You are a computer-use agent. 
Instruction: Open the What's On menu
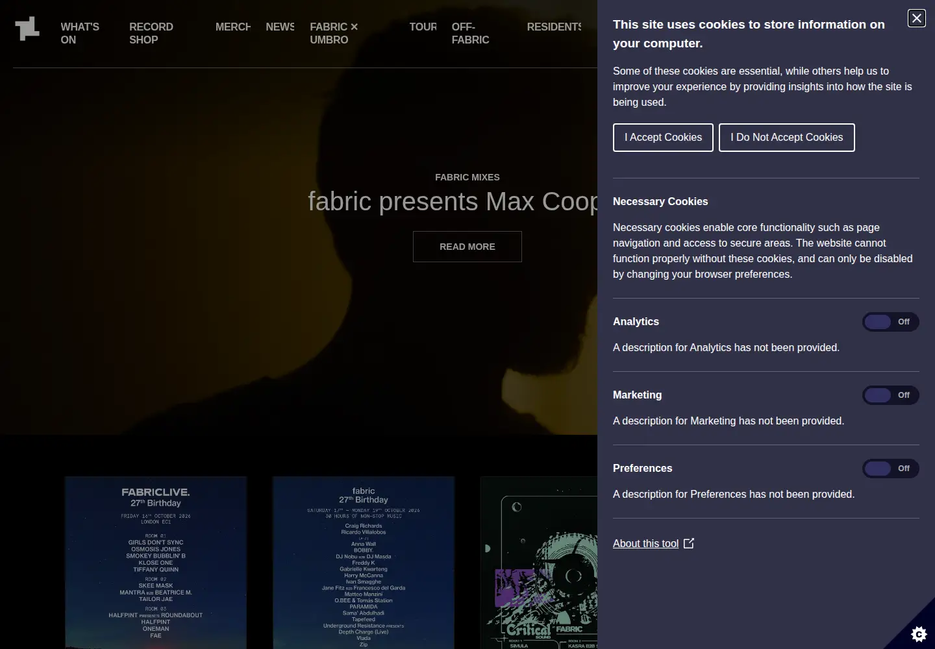pyautogui.click(x=80, y=33)
